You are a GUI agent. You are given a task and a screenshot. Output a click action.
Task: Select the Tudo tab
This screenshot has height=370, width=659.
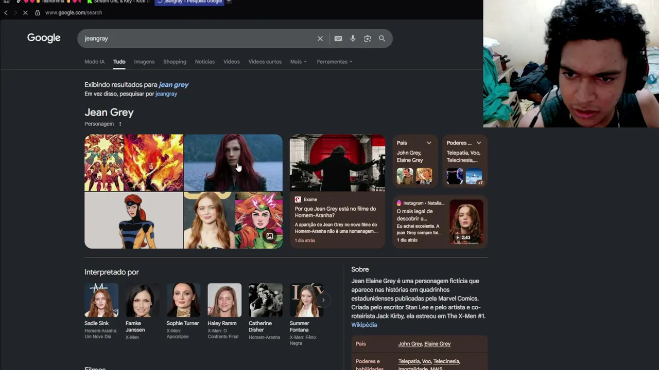(119, 62)
